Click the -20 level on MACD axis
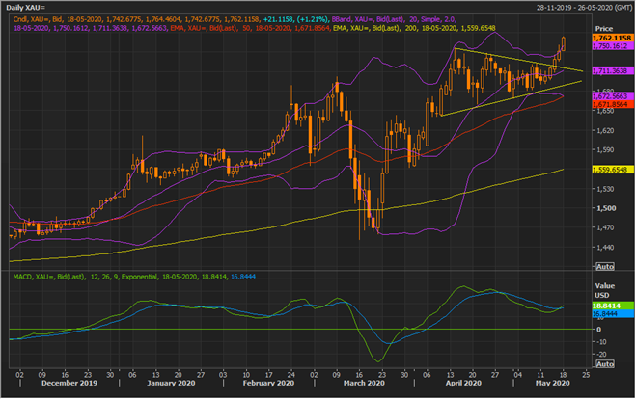The height and width of the screenshot is (399, 636). (602, 355)
